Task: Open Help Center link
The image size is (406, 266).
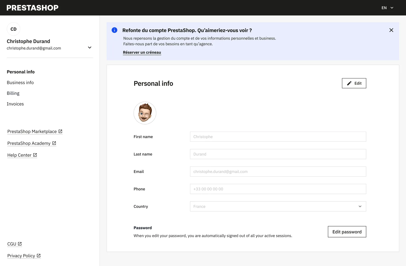Action: coord(22,155)
